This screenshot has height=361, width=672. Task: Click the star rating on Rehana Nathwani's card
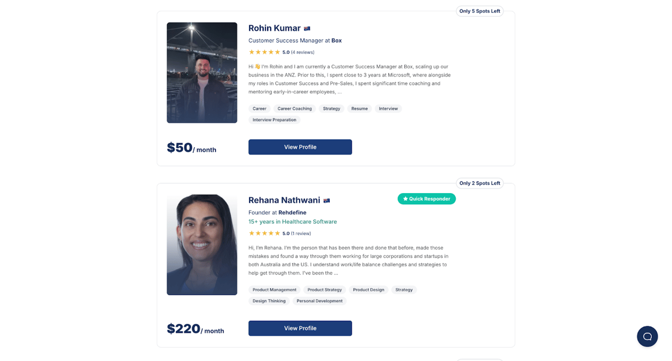pos(264,233)
